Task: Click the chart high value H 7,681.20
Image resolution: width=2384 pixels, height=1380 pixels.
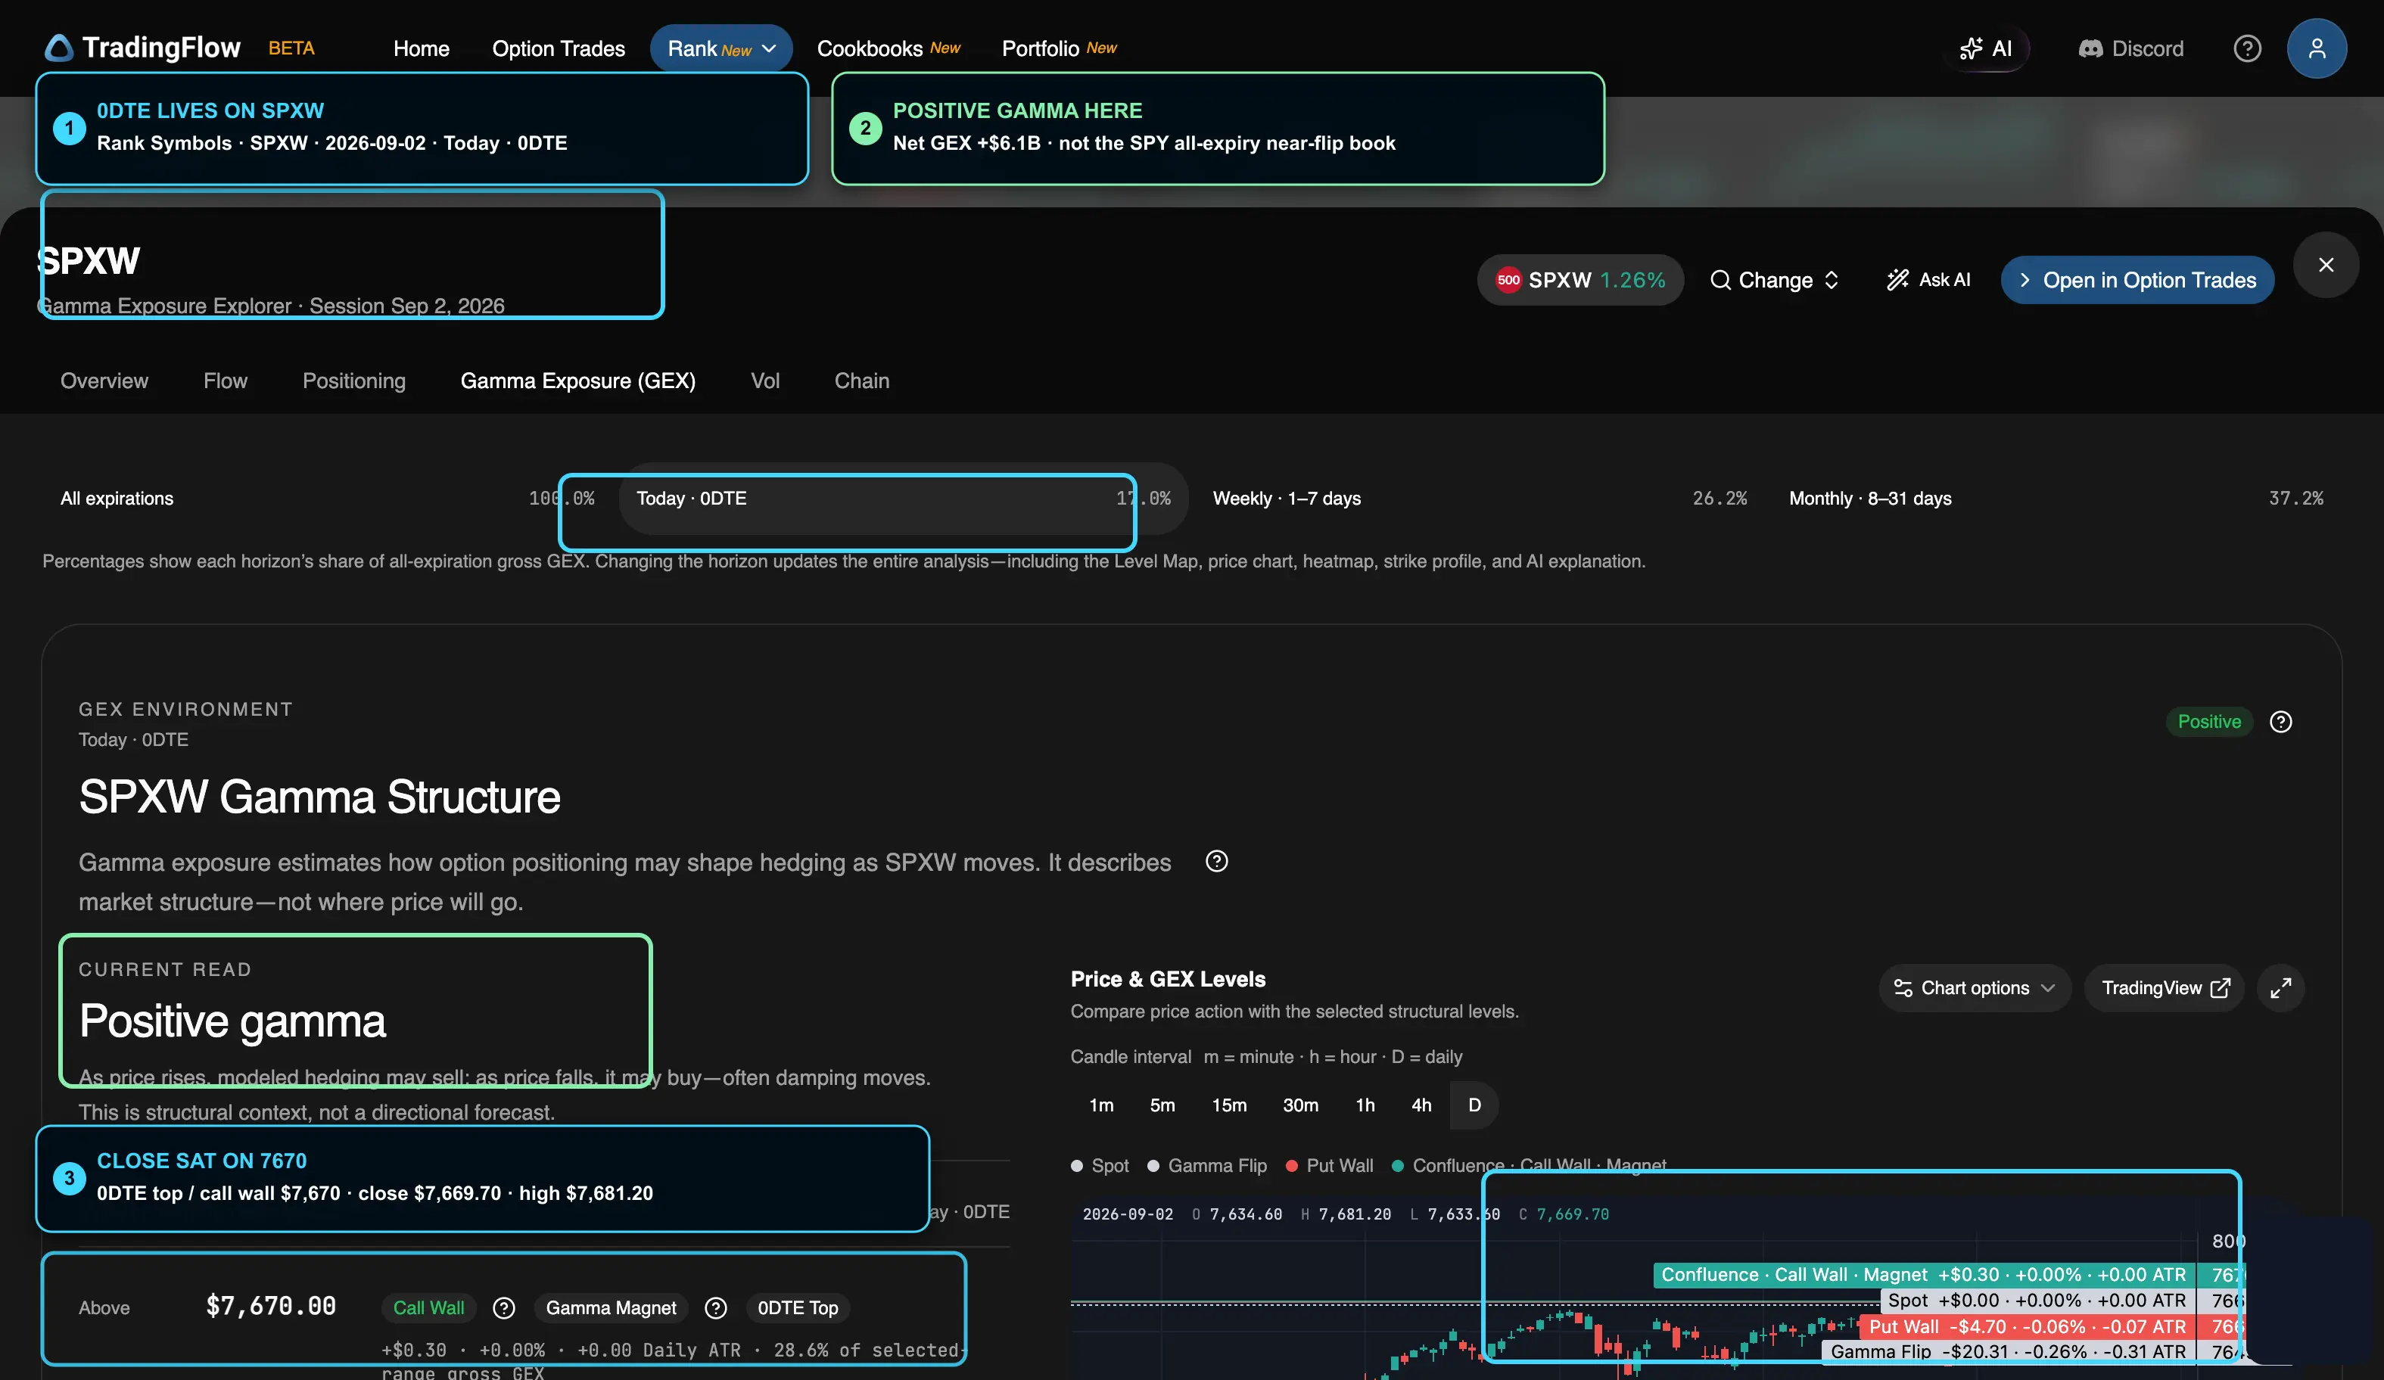Action: [x=1346, y=1214]
